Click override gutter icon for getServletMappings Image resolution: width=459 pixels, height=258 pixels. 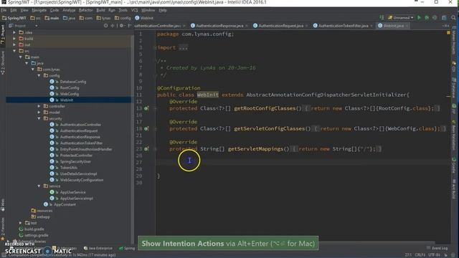click(146, 149)
